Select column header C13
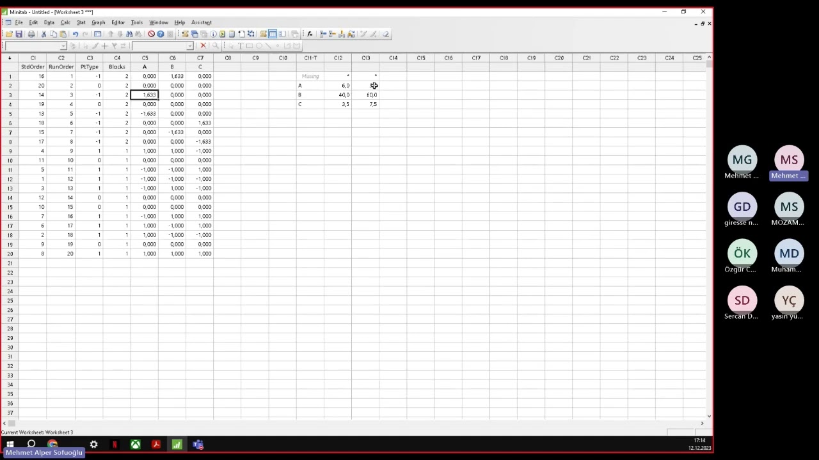The height and width of the screenshot is (460, 819). (365, 57)
